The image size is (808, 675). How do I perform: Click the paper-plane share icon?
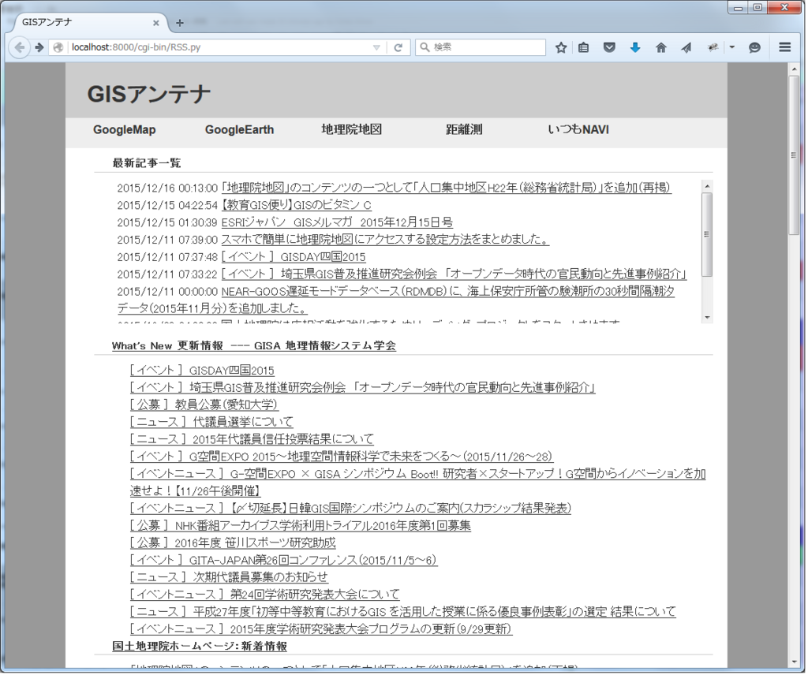click(x=686, y=47)
